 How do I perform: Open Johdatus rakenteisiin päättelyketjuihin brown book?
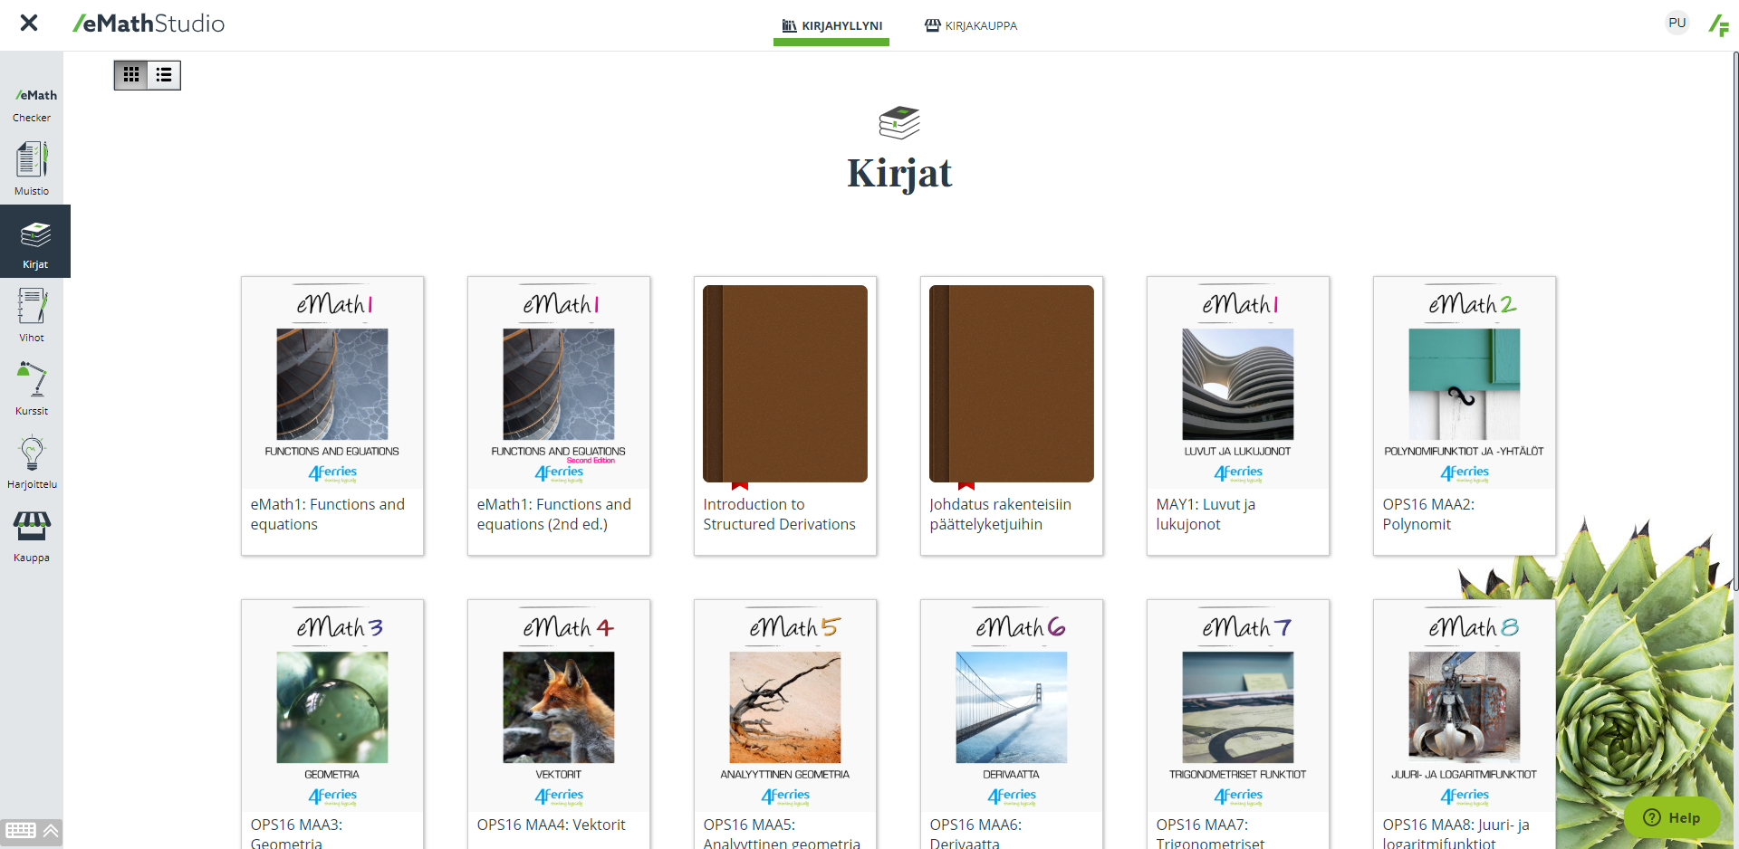(1012, 384)
